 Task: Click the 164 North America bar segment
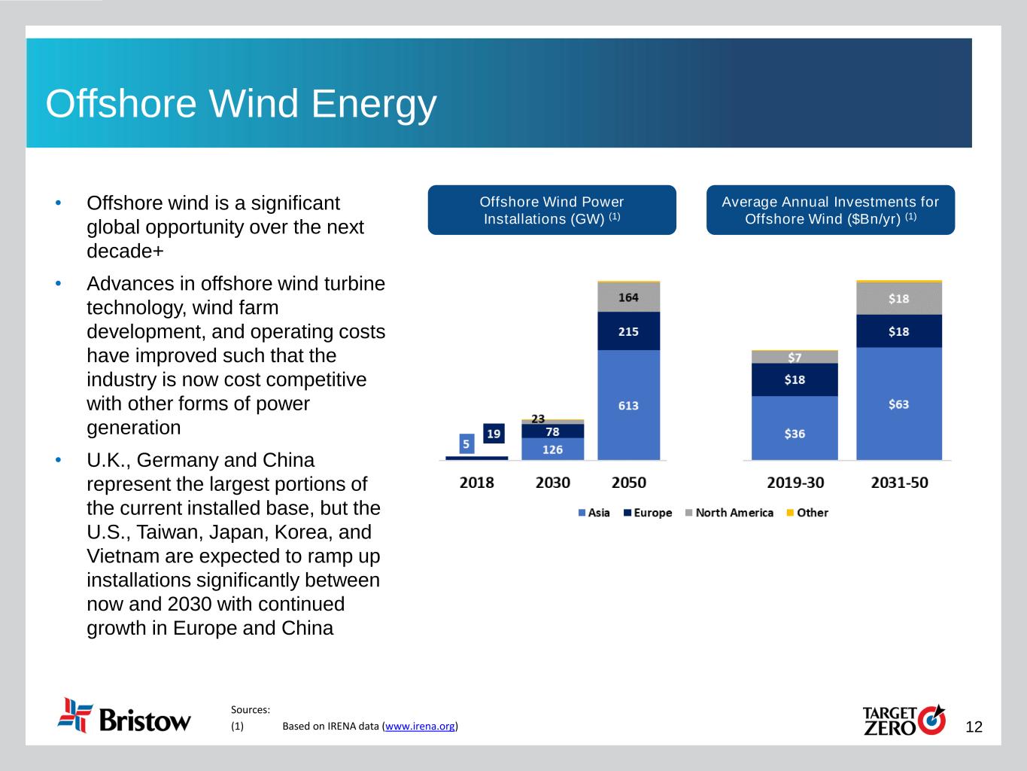(x=628, y=297)
